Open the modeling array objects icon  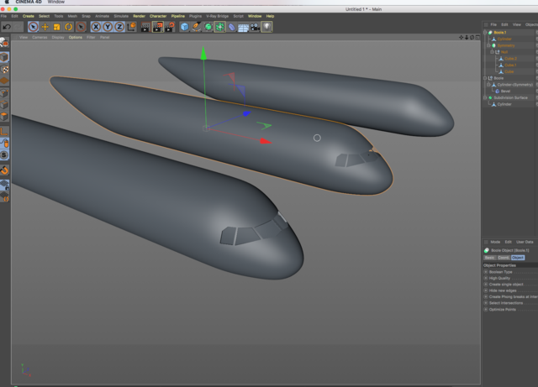(220, 27)
